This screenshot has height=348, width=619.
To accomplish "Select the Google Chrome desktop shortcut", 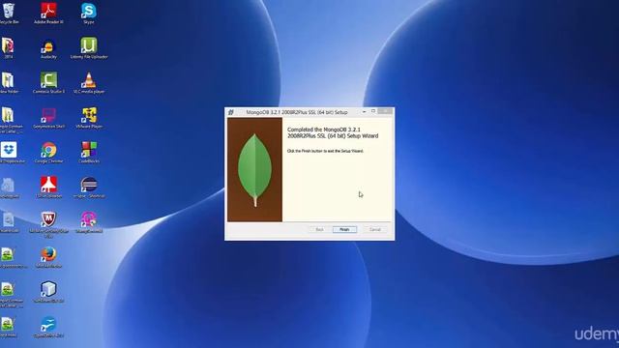I will (48, 153).
